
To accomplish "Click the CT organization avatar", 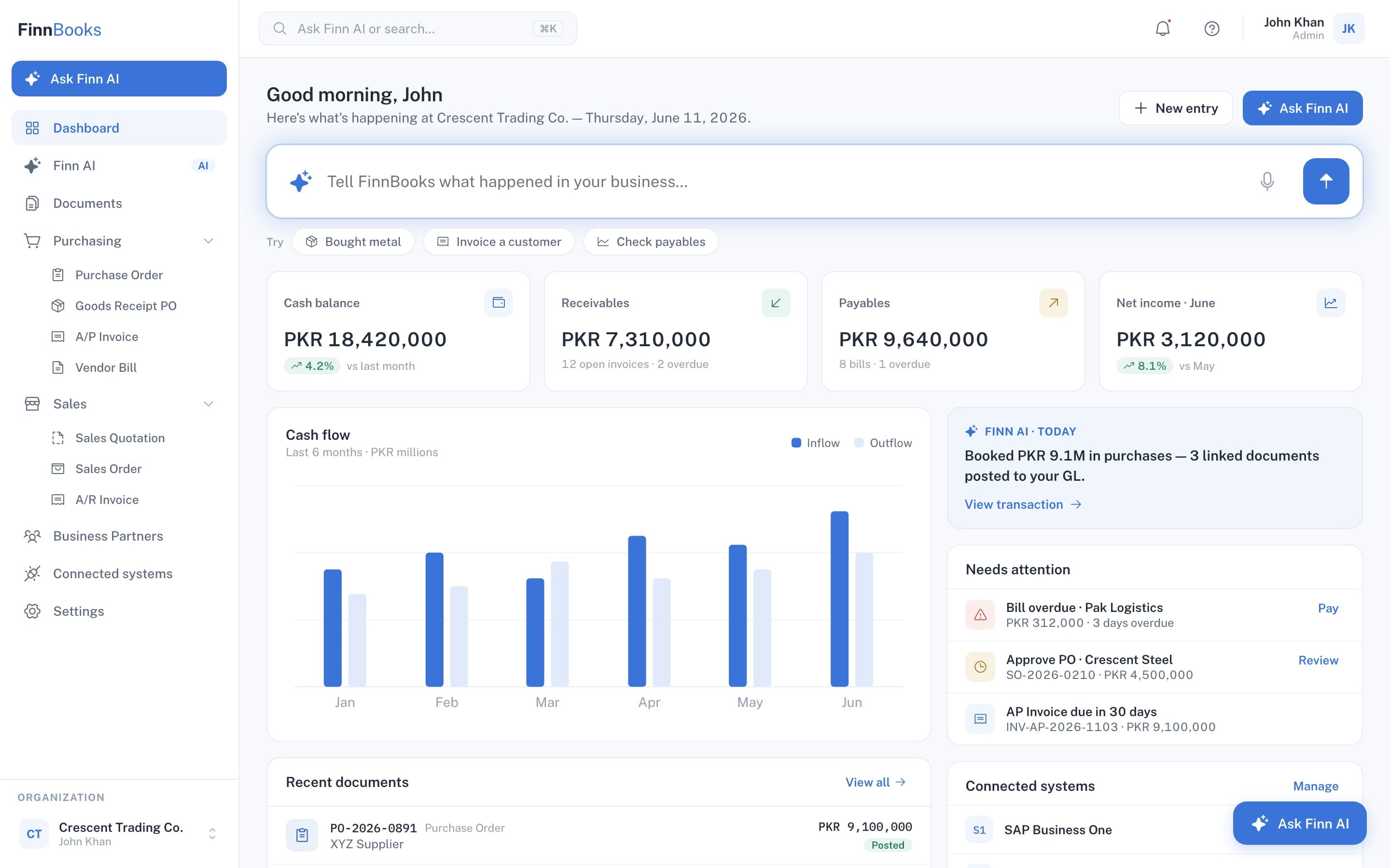I will [34, 834].
